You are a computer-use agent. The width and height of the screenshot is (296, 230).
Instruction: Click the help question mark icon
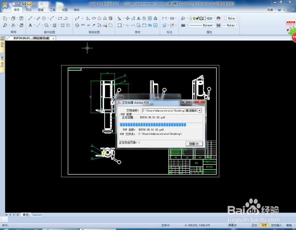click(x=279, y=10)
